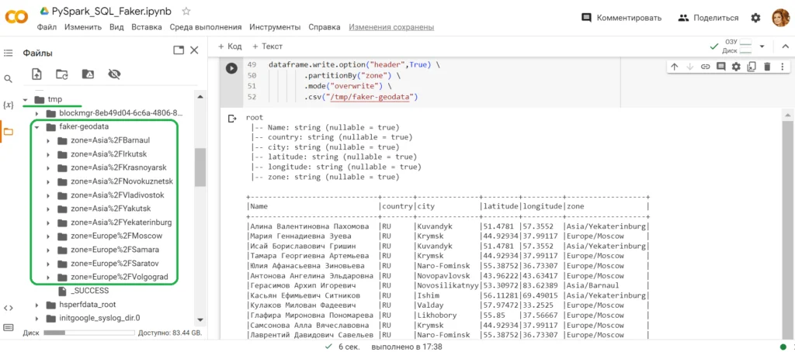This screenshot has width=795, height=352.
Task: Click the disk usage bar
Action: [90, 333]
